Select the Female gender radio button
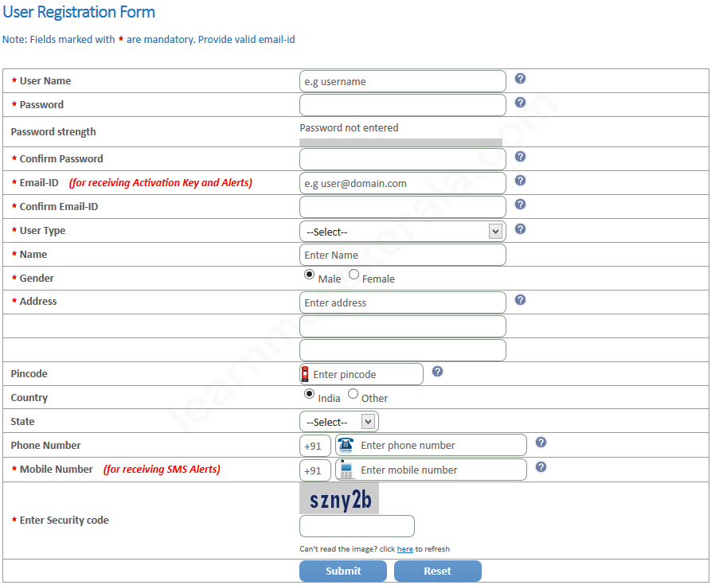This screenshot has height=585, width=711. (354, 275)
